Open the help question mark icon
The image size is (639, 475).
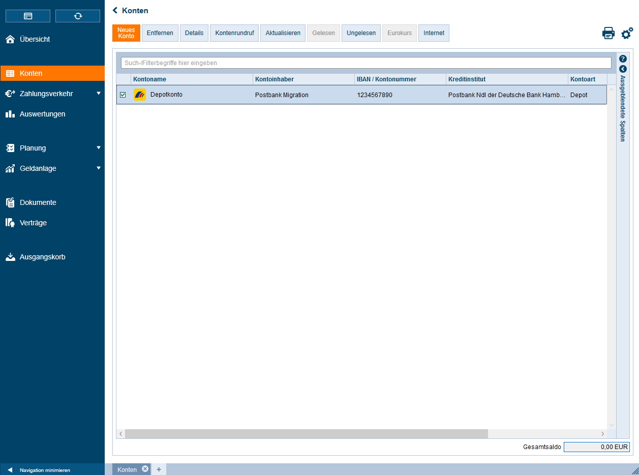pos(623,58)
